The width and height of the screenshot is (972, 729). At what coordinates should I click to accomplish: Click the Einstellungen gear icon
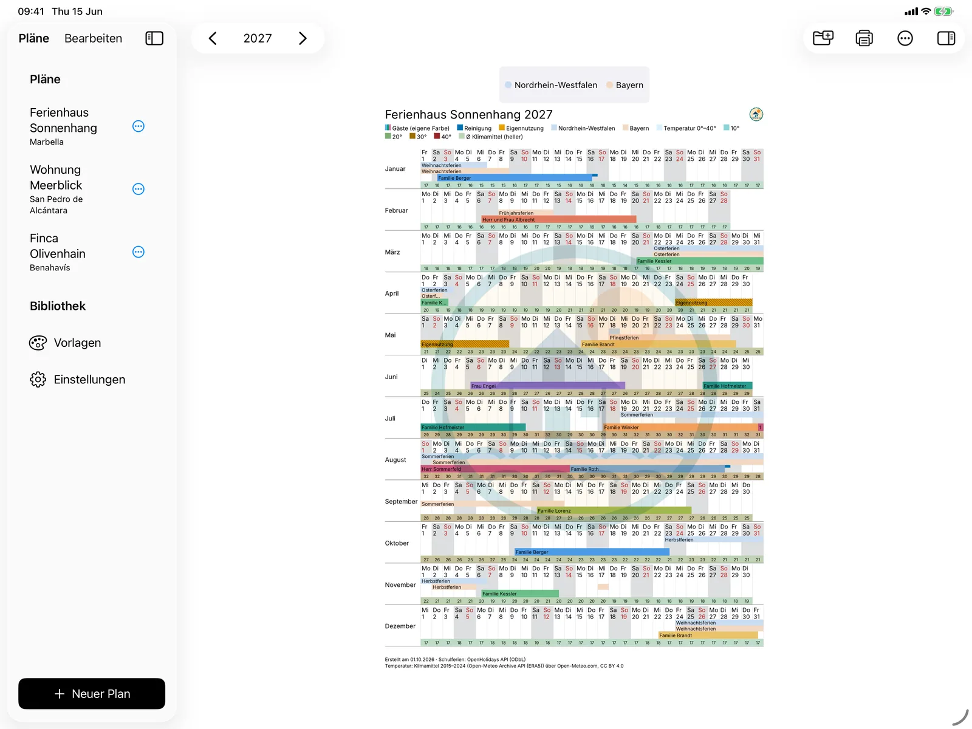38,380
